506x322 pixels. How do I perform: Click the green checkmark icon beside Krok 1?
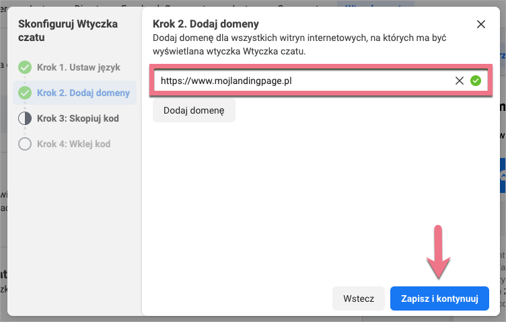point(25,67)
